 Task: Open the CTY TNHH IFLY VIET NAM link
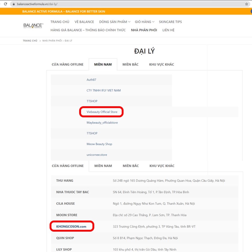104,91
